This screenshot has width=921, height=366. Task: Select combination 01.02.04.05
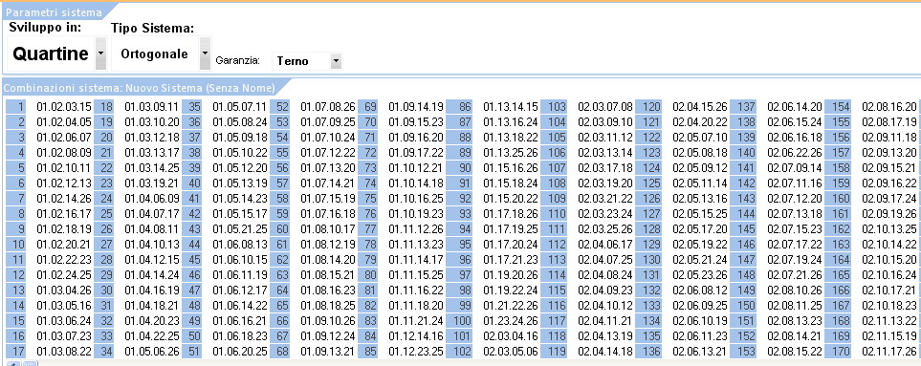click(x=64, y=122)
